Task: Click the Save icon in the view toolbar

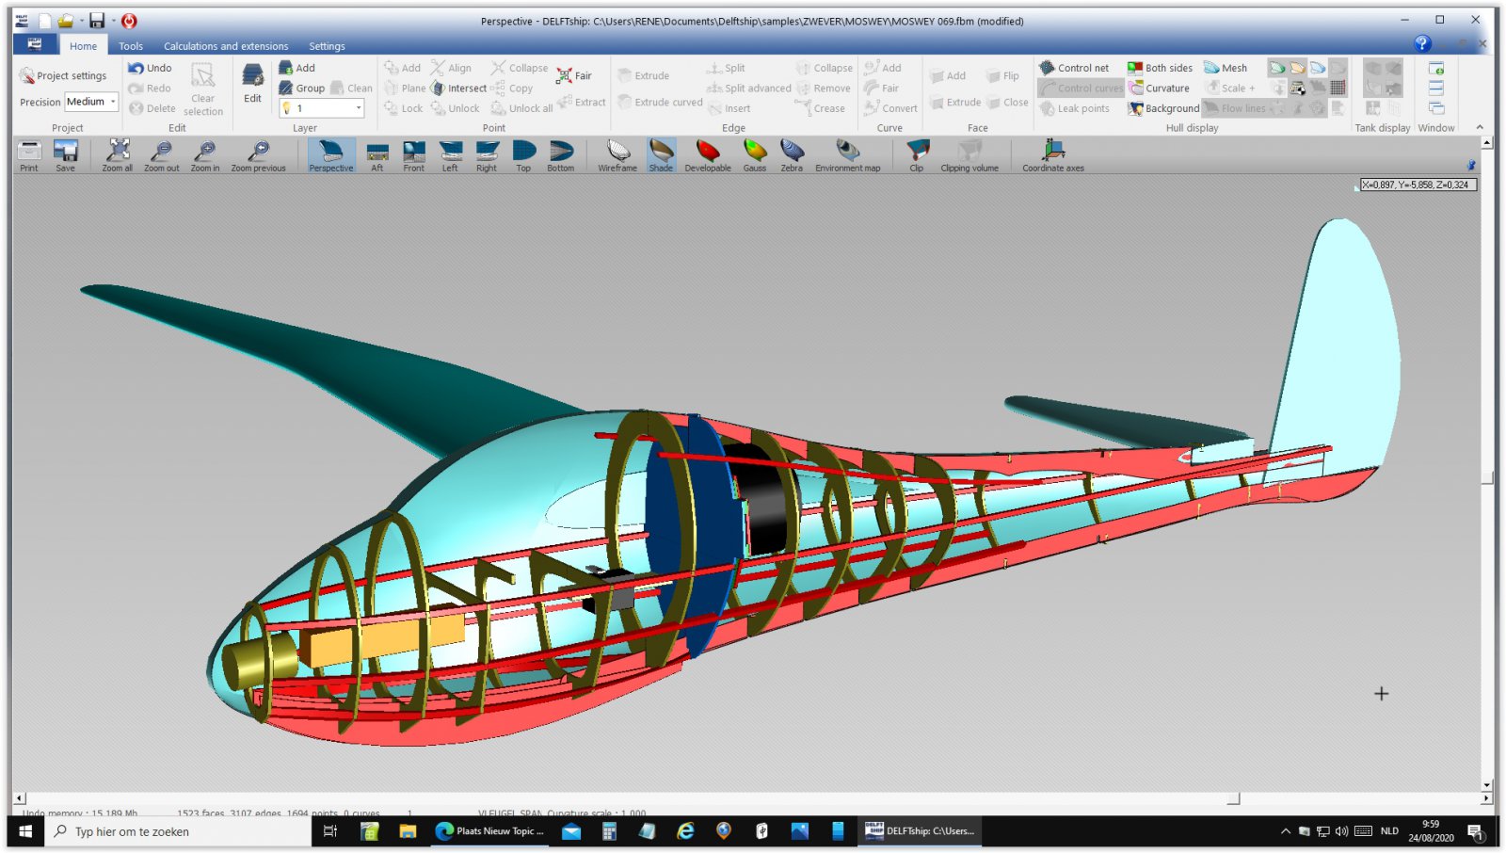Action: [65, 155]
